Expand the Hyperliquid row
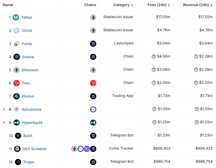 click(x=4, y=123)
